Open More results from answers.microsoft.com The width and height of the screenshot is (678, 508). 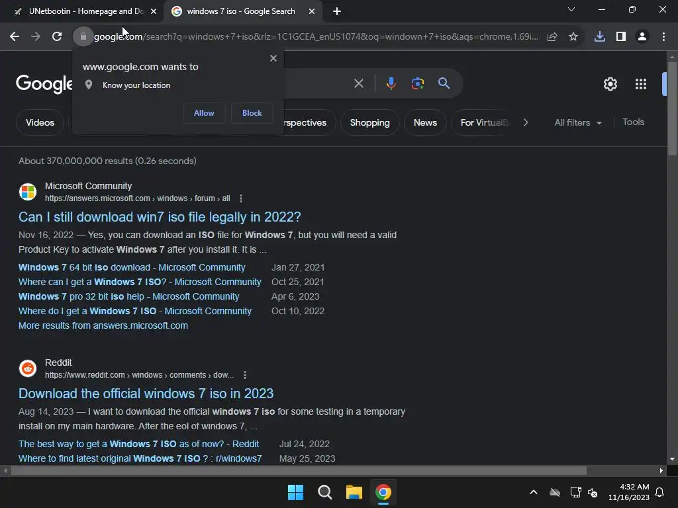103,325
